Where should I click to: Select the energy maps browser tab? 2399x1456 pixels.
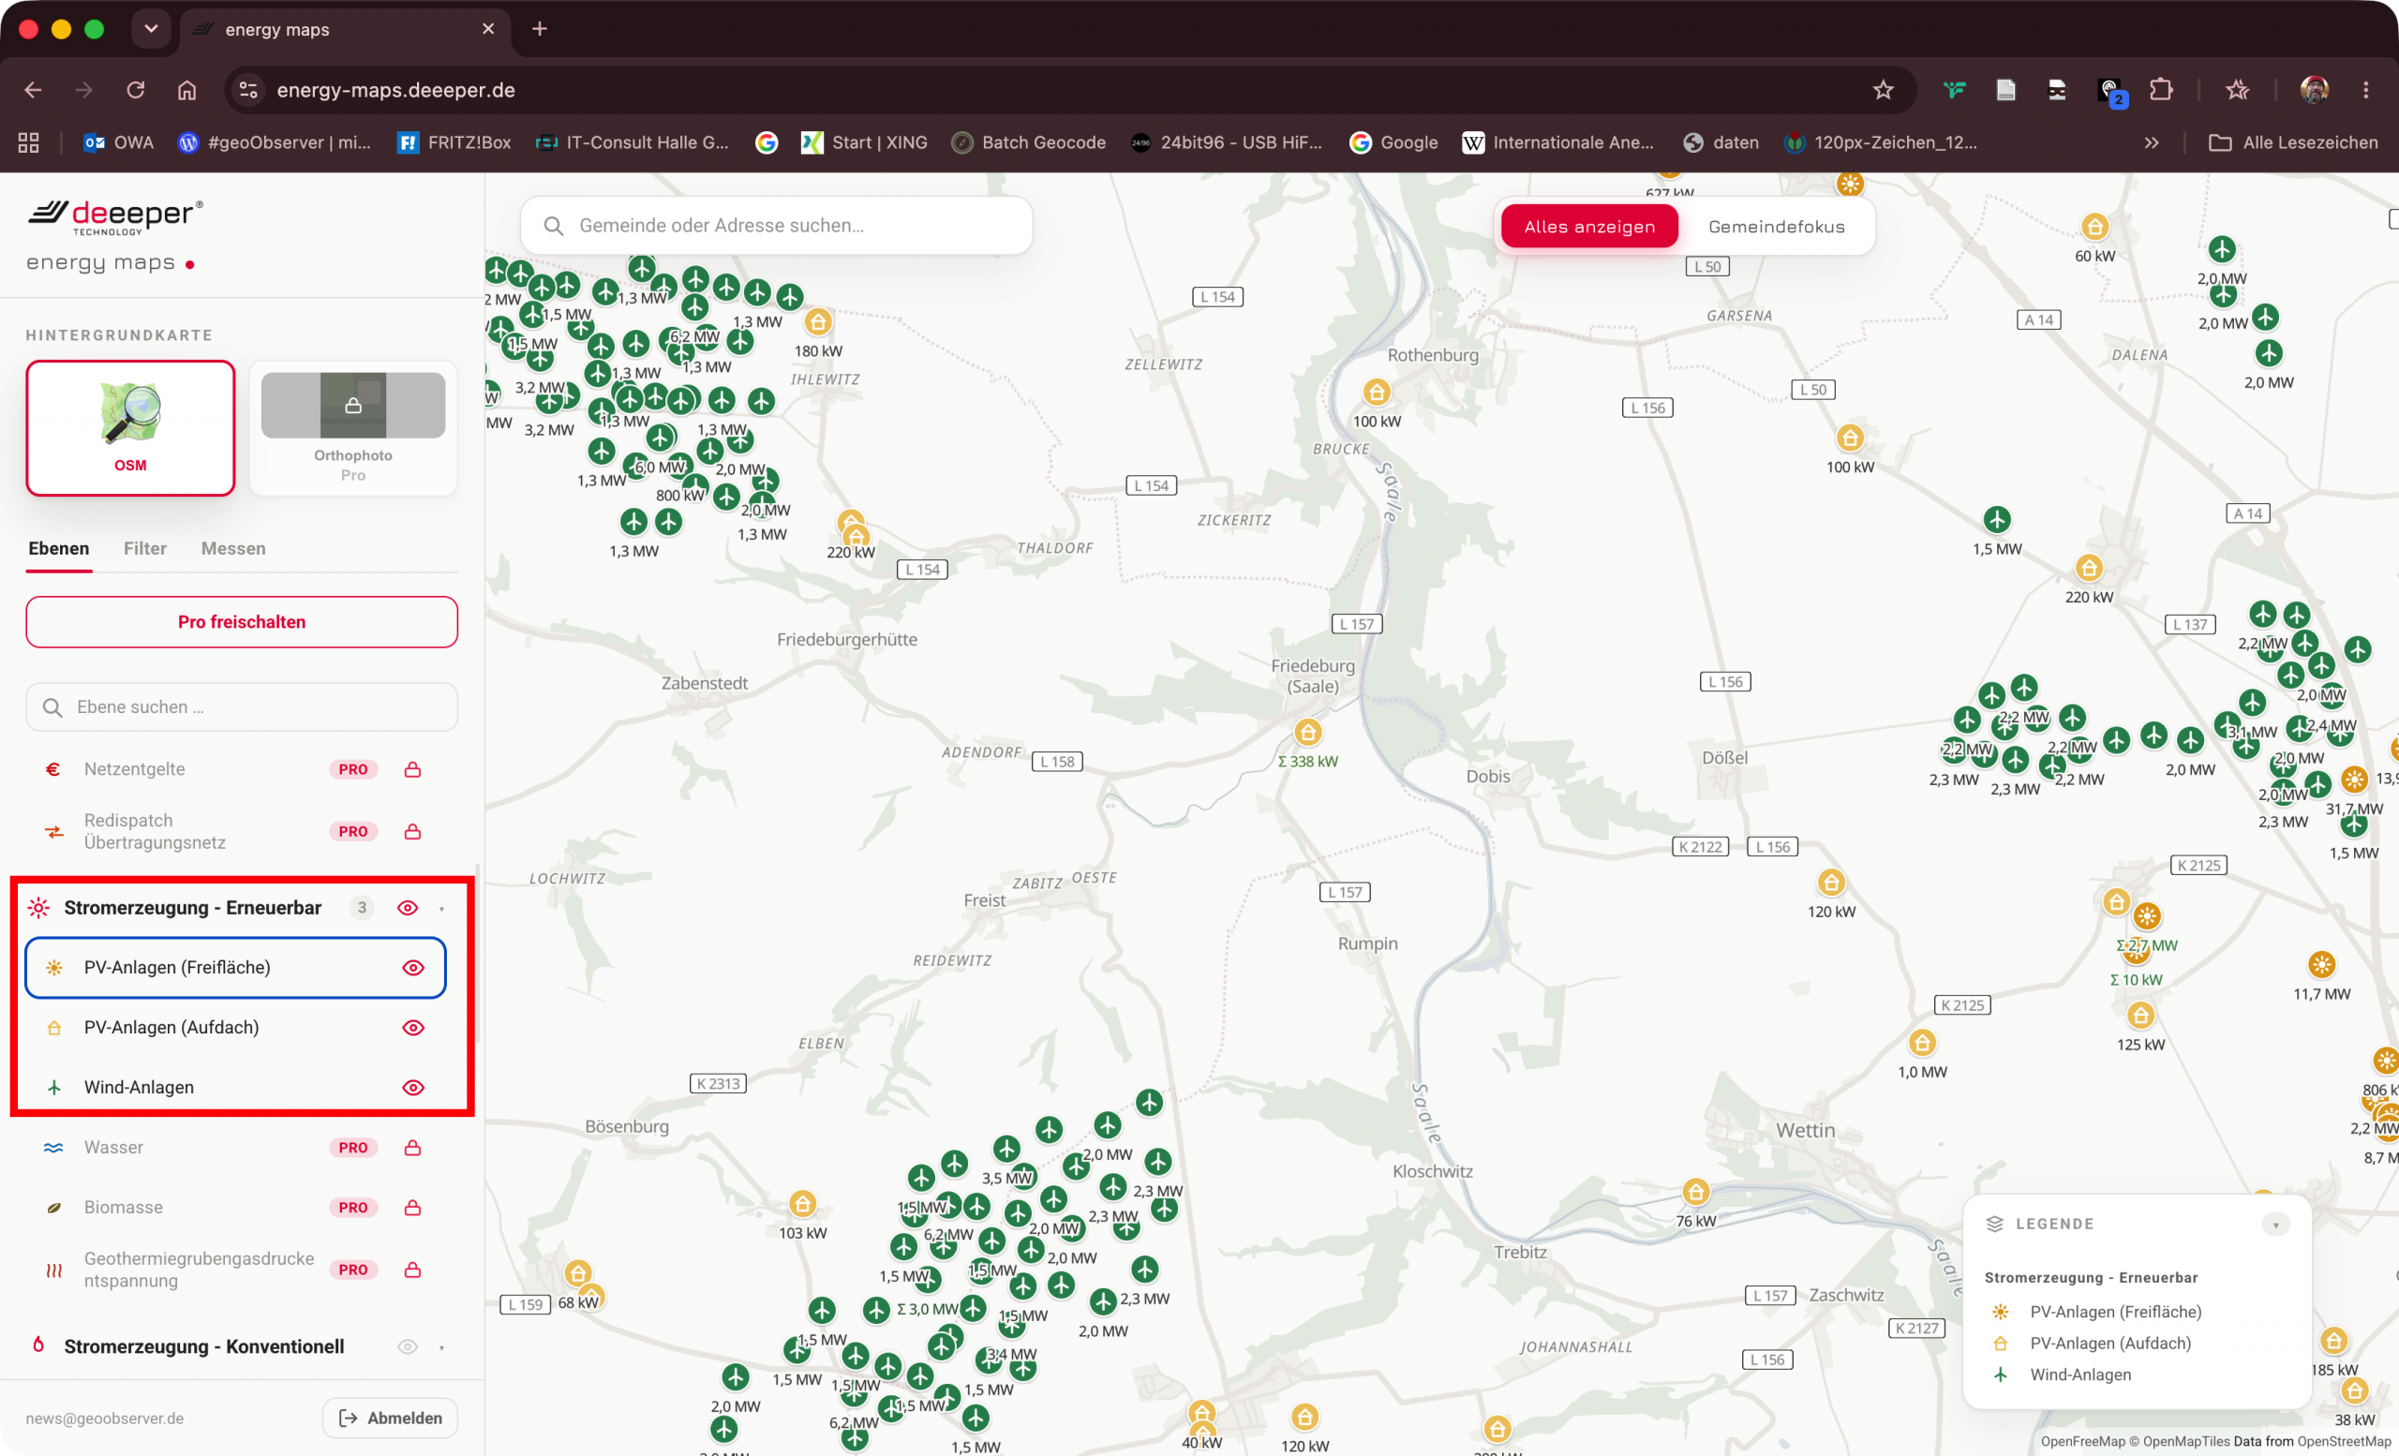tap(344, 29)
